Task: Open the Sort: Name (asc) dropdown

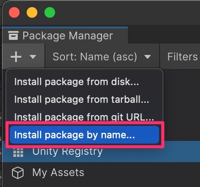Action: coord(102,57)
